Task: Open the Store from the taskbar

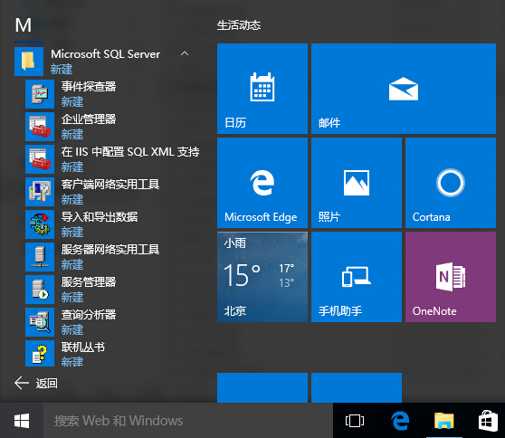Action: coord(487,421)
